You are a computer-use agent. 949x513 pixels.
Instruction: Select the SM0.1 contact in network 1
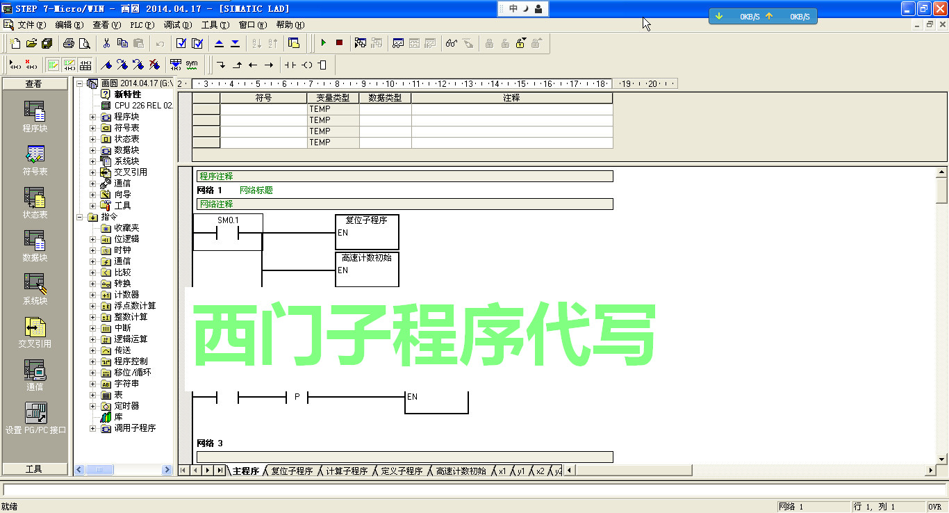(228, 232)
